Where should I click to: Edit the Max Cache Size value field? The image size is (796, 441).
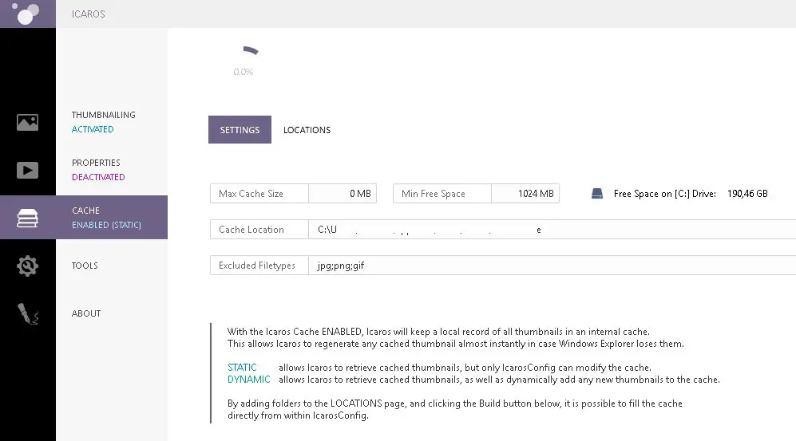point(343,194)
